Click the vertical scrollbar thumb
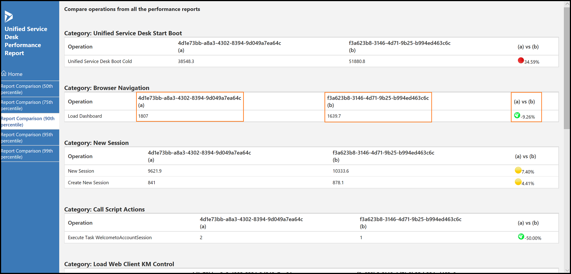 click(567, 68)
